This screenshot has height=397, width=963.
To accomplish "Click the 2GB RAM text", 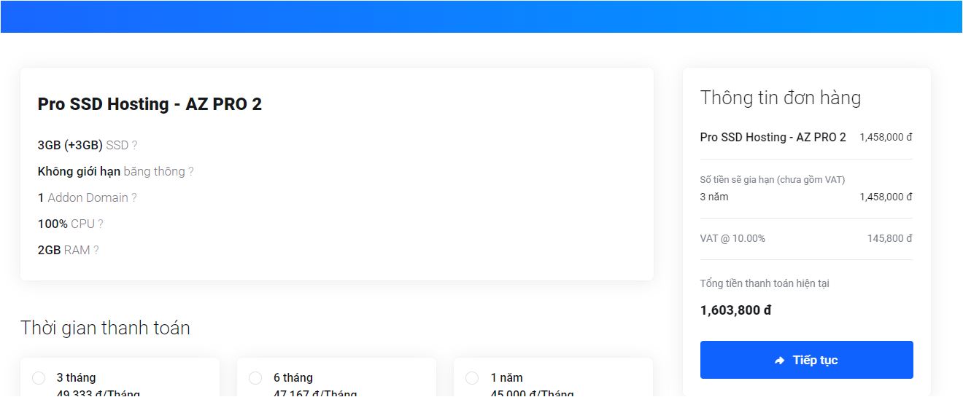I will tap(64, 250).
